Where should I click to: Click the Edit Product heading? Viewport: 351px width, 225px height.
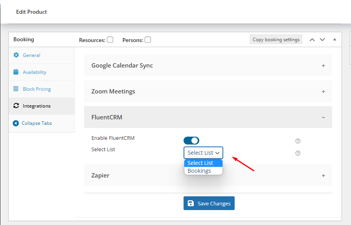(31, 12)
